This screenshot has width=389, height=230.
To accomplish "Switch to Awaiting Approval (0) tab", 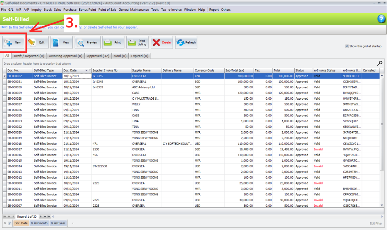I will click(x=66, y=56).
